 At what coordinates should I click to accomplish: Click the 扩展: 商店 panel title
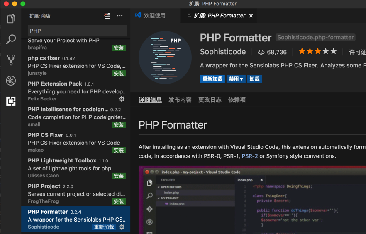tap(40, 16)
